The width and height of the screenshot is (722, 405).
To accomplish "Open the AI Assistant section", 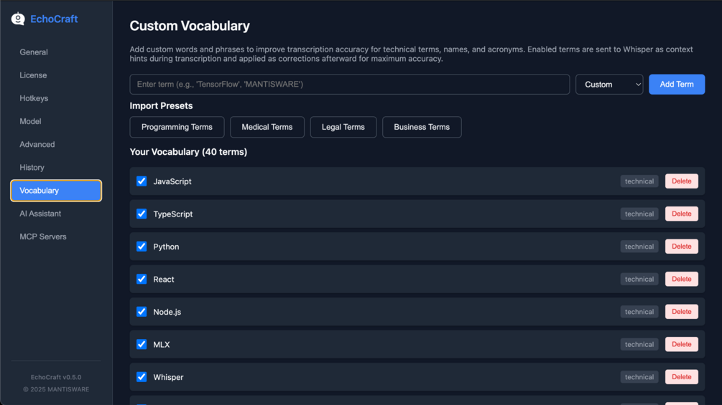I will [x=40, y=214].
